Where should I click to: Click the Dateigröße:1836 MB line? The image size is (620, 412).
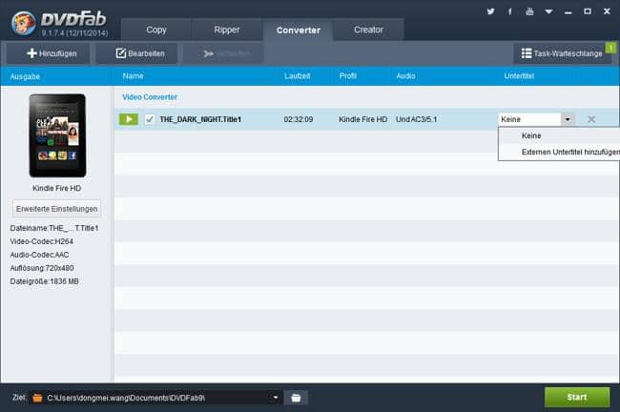click(x=44, y=281)
